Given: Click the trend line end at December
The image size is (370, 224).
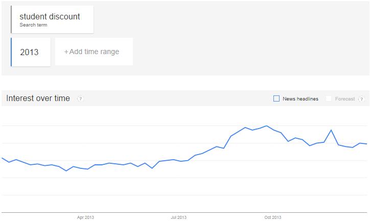Looking at the screenshot, I should point(366,144).
